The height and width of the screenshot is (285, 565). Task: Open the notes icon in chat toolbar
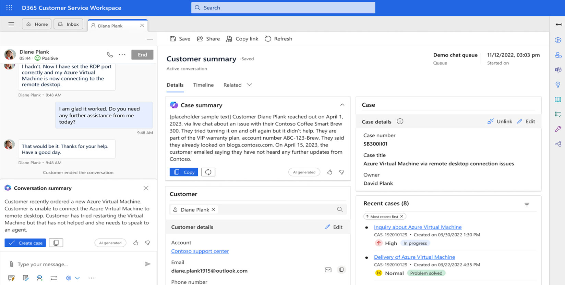26,278
